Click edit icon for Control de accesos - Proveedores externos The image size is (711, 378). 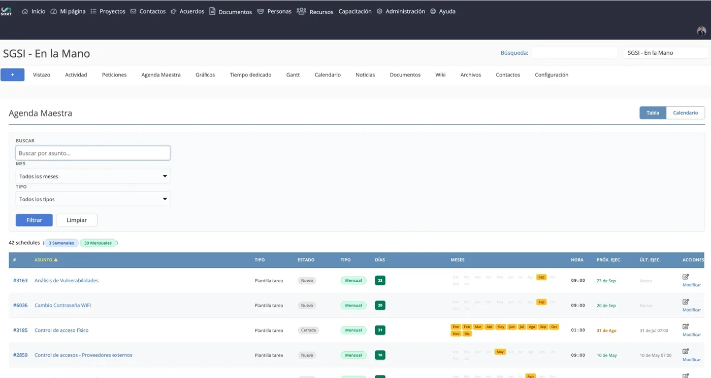[686, 351]
